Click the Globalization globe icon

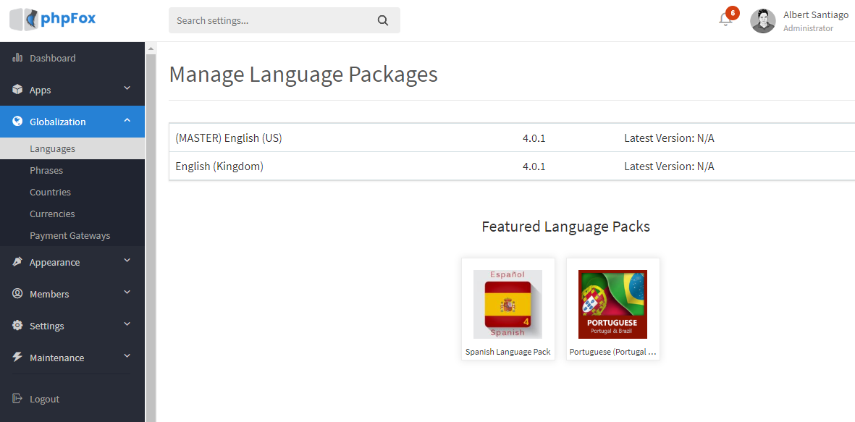click(17, 122)
